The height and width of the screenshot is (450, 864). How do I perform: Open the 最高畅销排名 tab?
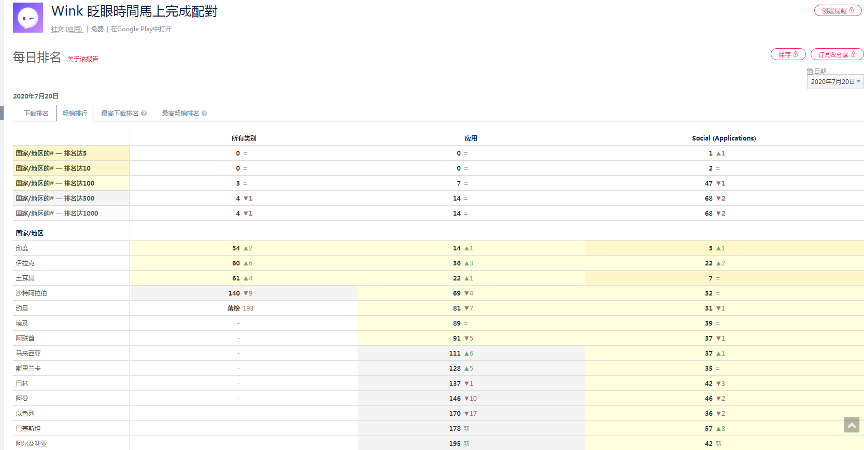click(x=180, y=114)
